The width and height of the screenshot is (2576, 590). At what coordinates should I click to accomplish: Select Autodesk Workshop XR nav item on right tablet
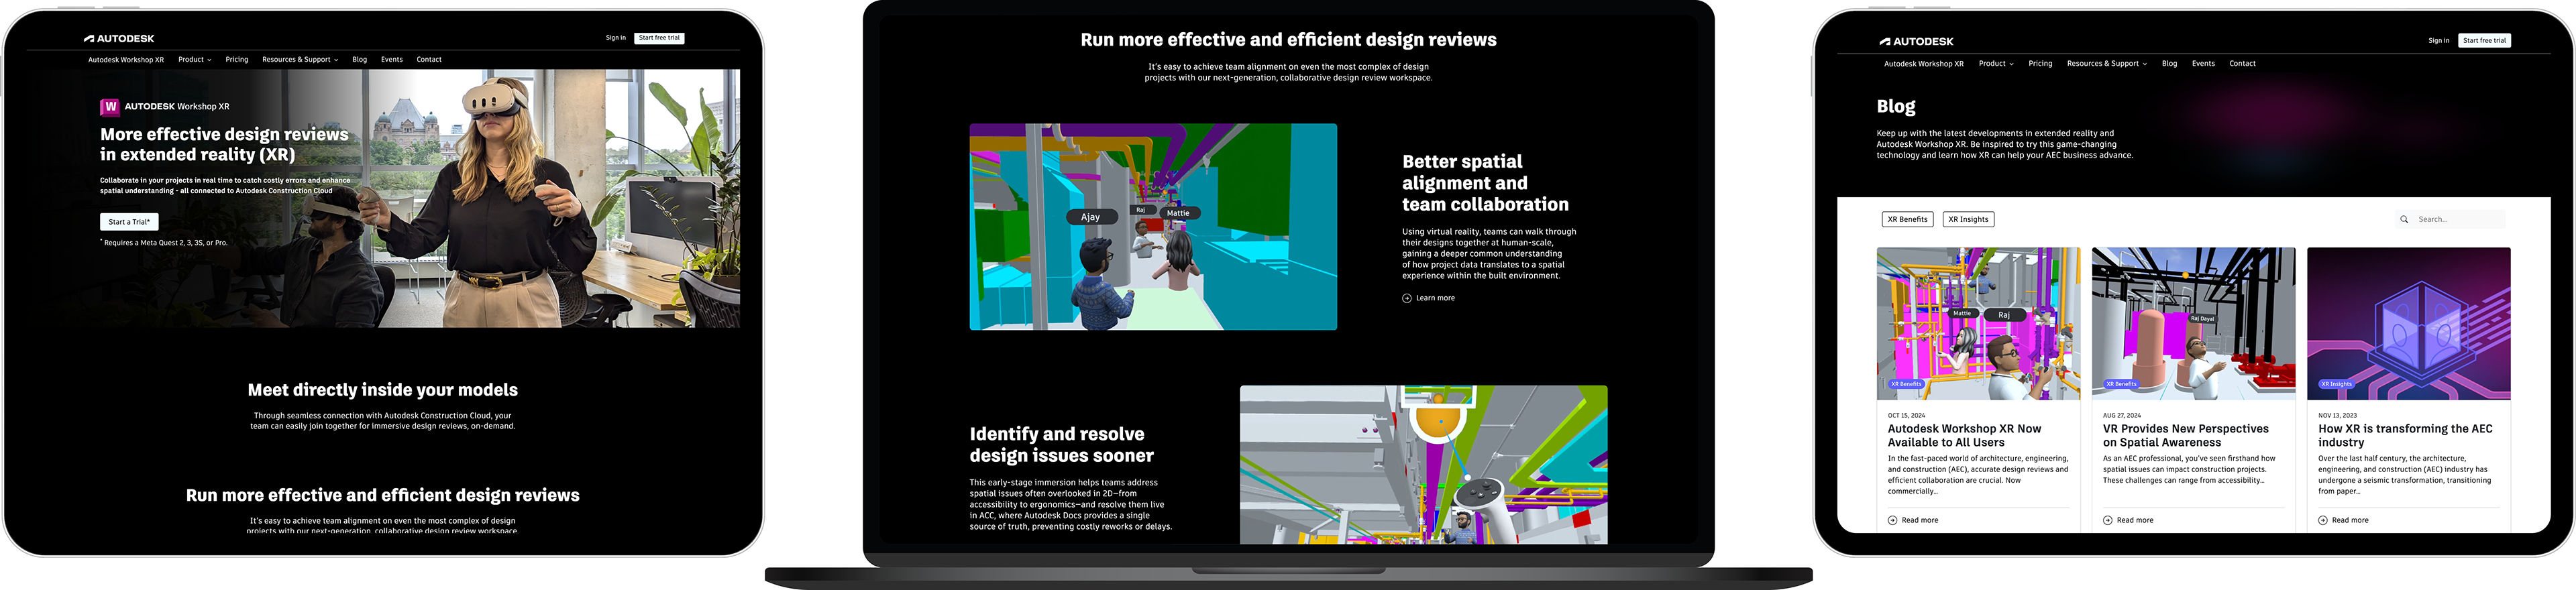1924,63
